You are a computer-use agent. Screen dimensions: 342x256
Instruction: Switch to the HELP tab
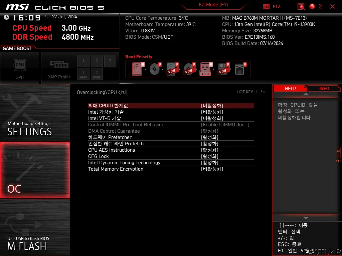coord(290,89)
